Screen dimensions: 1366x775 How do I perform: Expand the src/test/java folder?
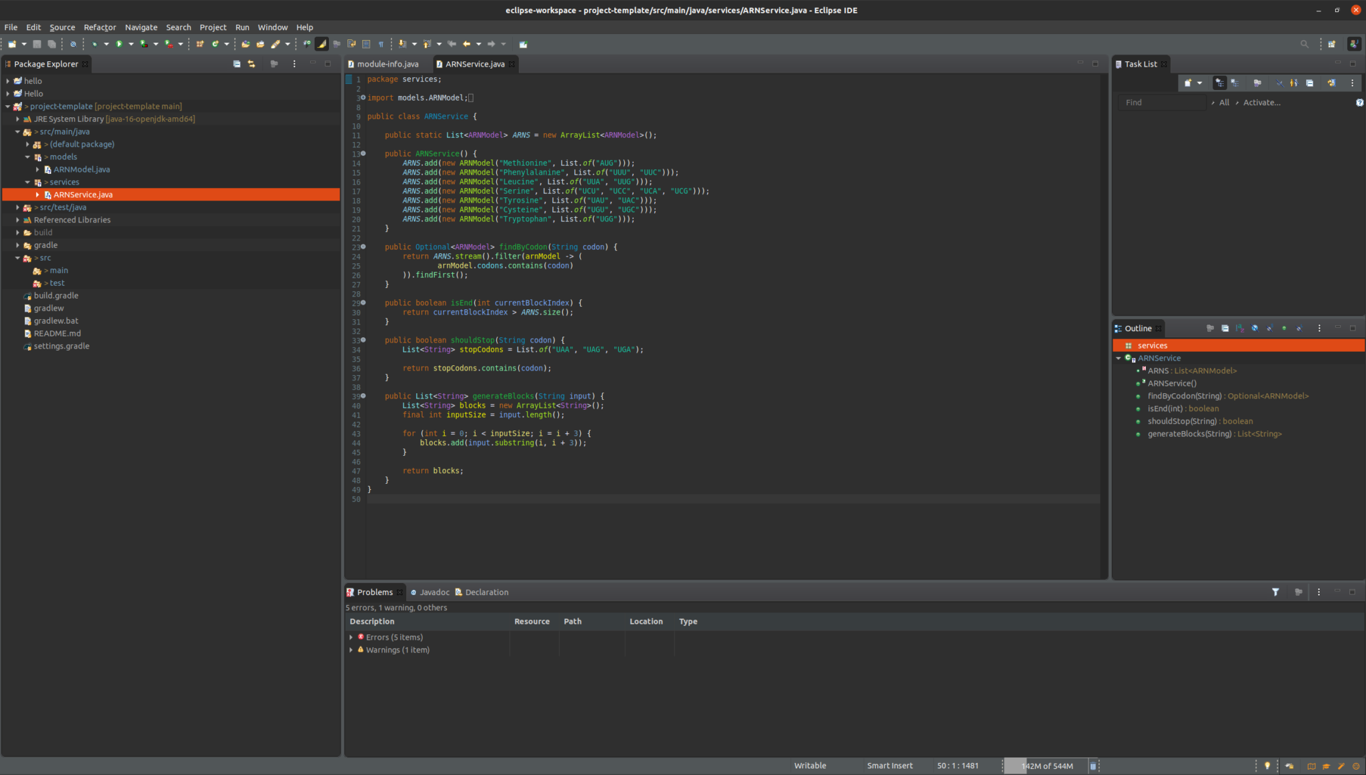pyautogui.click(x=18, y=207)
